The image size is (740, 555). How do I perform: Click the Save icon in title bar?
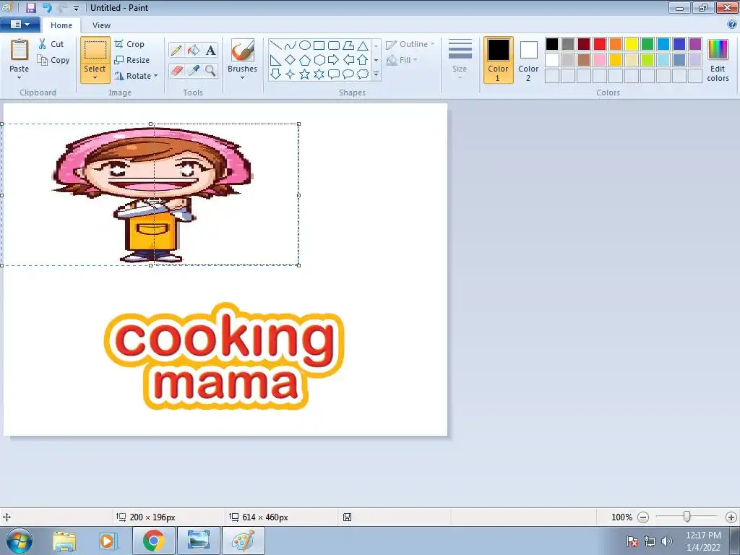[30, 7]
